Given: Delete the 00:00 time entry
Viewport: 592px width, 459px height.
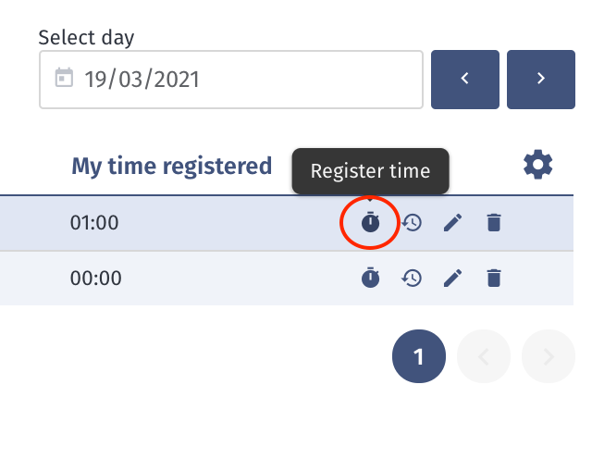Looking at the screenshot, I should click(x=494, y=278).
